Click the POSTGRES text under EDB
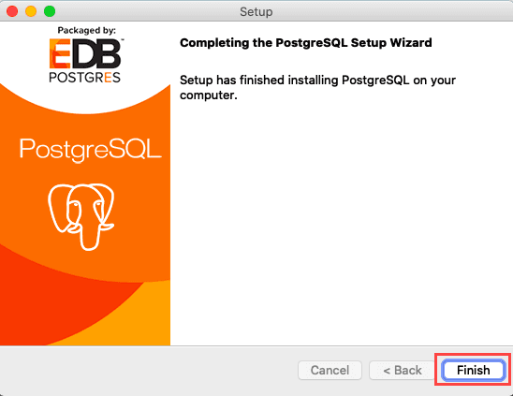The width and height of the screenshot is (513, 396). [85, 78]
